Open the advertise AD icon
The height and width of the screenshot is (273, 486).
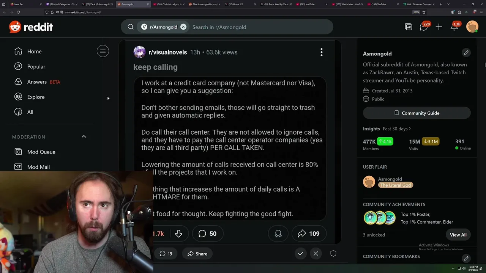(409, 27)
